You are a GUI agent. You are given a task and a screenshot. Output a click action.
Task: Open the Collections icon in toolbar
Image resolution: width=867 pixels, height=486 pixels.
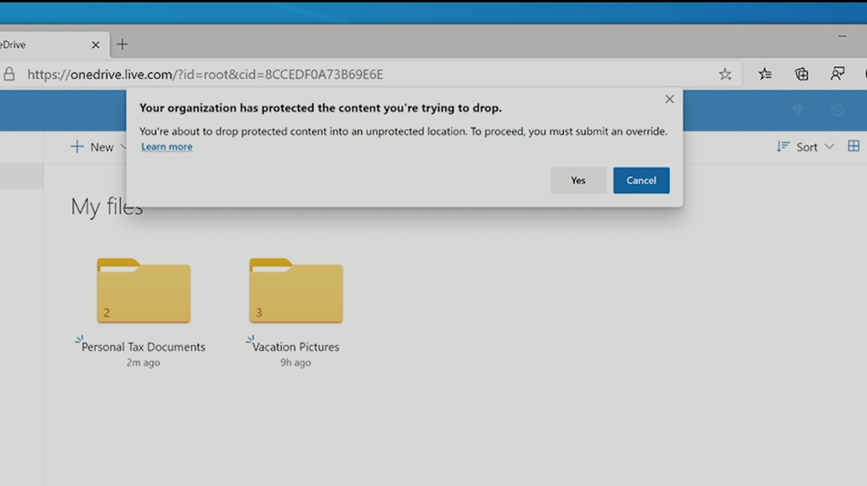pyautogui.click(x=801, y=74)
